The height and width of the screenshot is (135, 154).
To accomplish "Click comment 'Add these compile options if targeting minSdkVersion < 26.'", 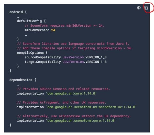I will pos(75,48).
